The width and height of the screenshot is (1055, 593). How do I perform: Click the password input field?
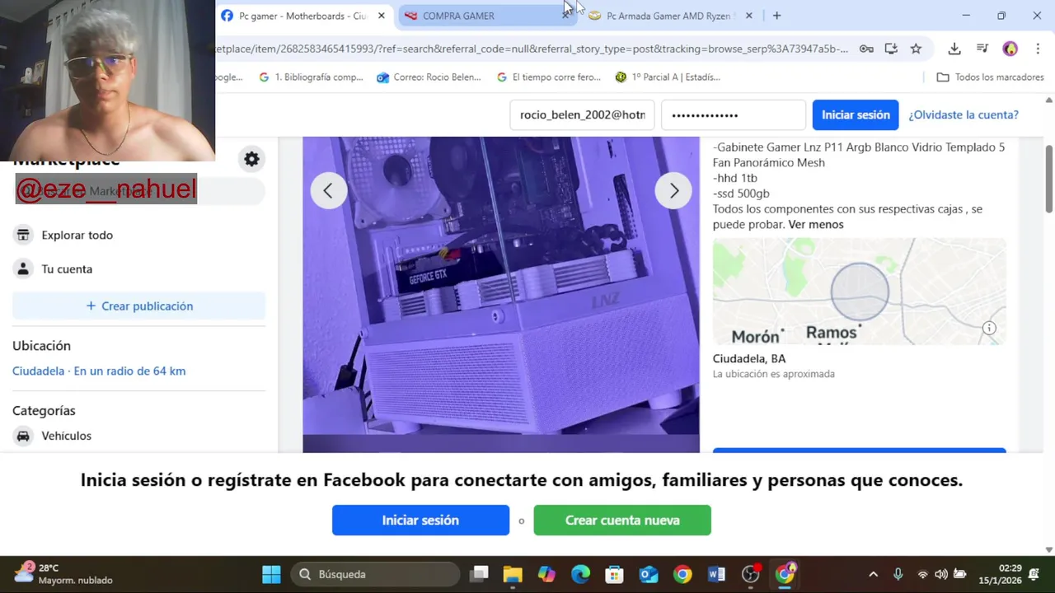pos(733,114)
